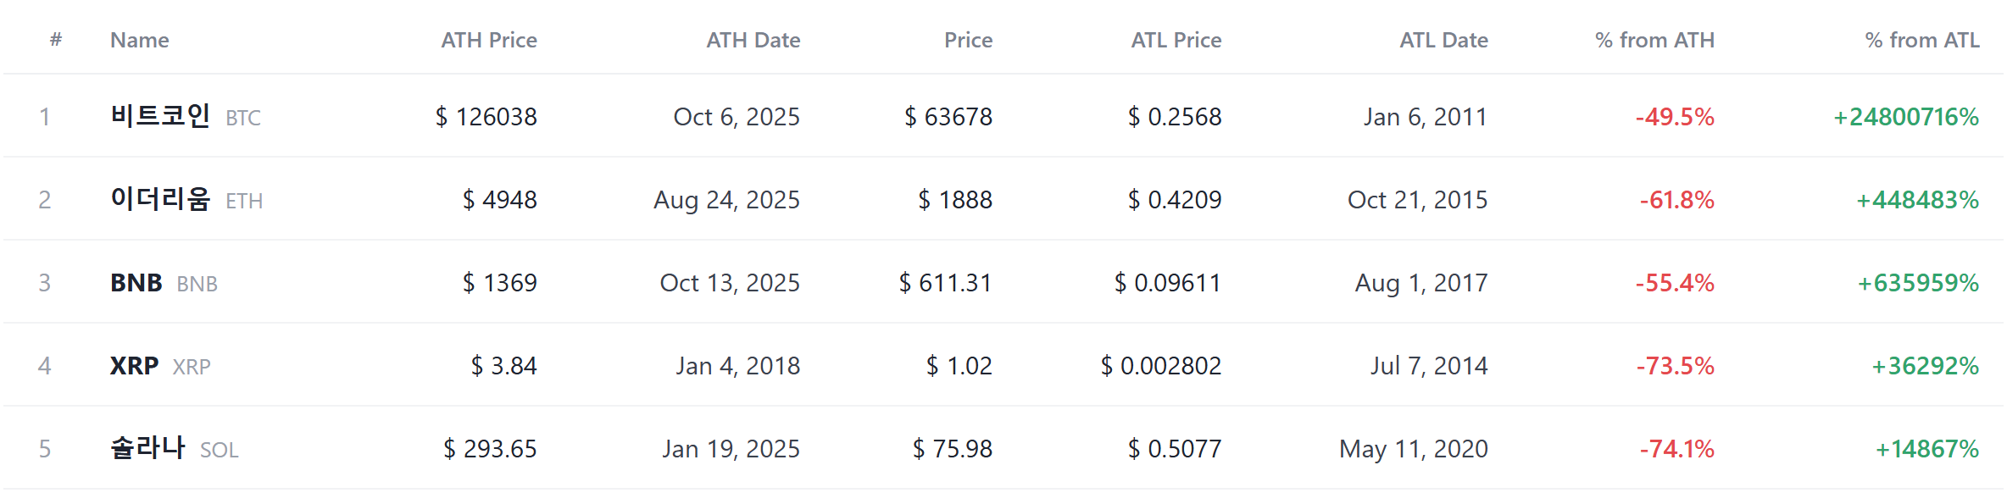The height and width of the screenshot is (493, 2007).
Task: Sort table by ATL Price header
Action: 1176,40
